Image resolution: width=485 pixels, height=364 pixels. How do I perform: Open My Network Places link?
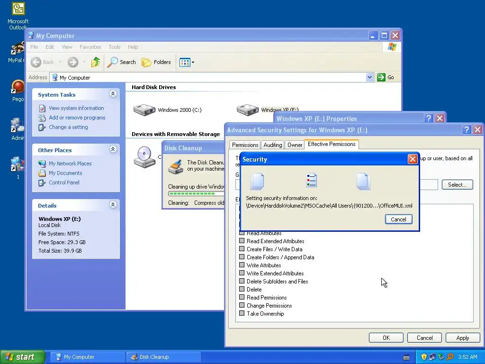point(70,164)
